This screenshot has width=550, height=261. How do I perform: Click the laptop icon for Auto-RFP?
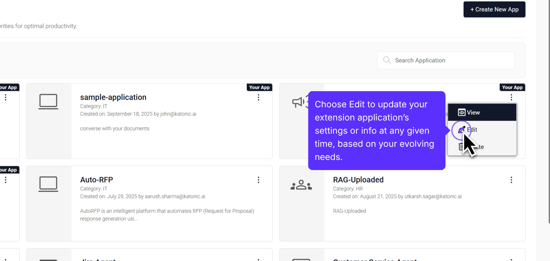click(48, 184)
